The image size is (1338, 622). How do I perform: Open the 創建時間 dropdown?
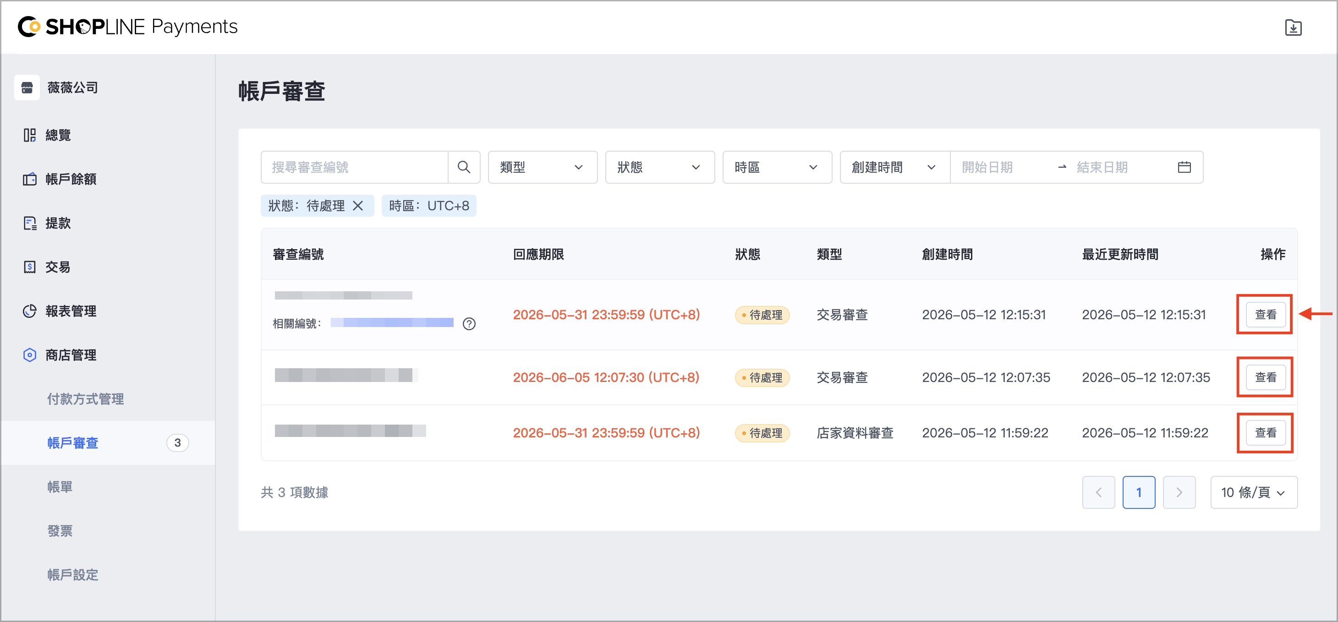pos(894,167)
